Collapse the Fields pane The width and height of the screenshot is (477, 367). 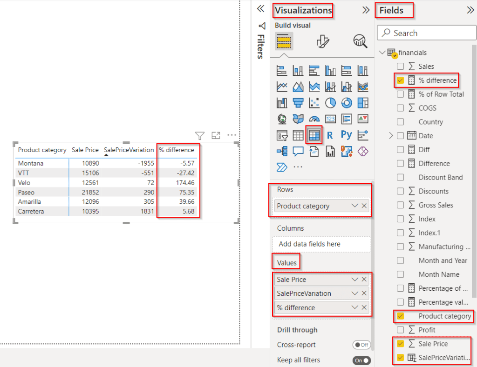(x=470, y=10)
